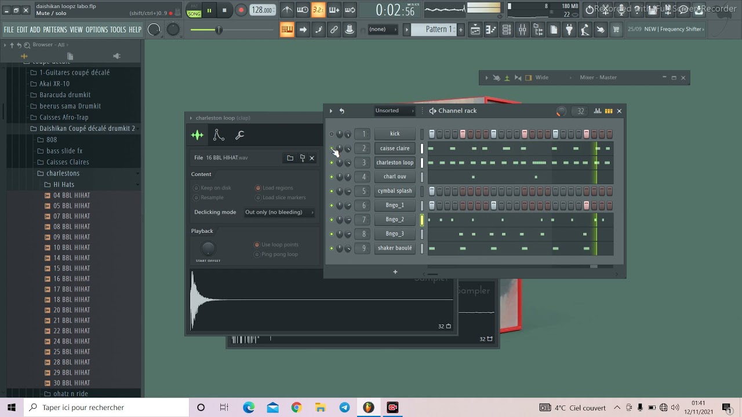Open the OPTIONS menu

click(x=97, y=30)
